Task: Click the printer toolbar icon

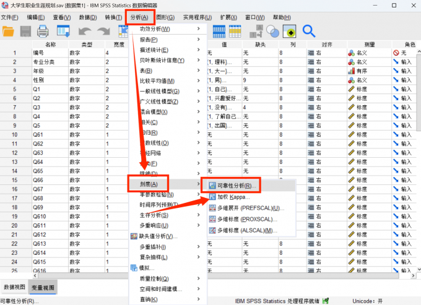Action: [43, 32]
